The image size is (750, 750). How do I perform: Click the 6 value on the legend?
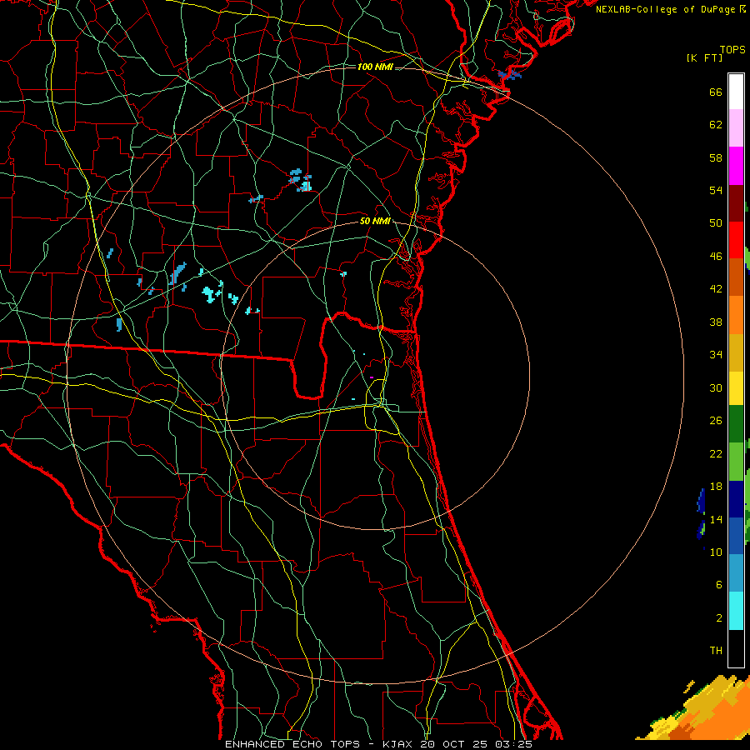(x=719, y=585)
